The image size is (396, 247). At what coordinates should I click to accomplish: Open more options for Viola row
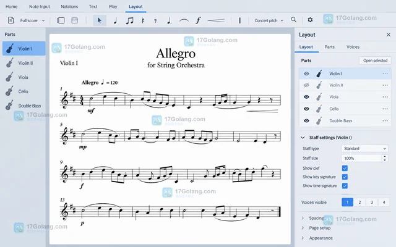(385, 97)
